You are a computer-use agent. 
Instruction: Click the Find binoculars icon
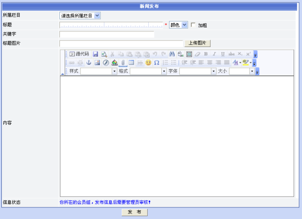[x=172, y=54]
